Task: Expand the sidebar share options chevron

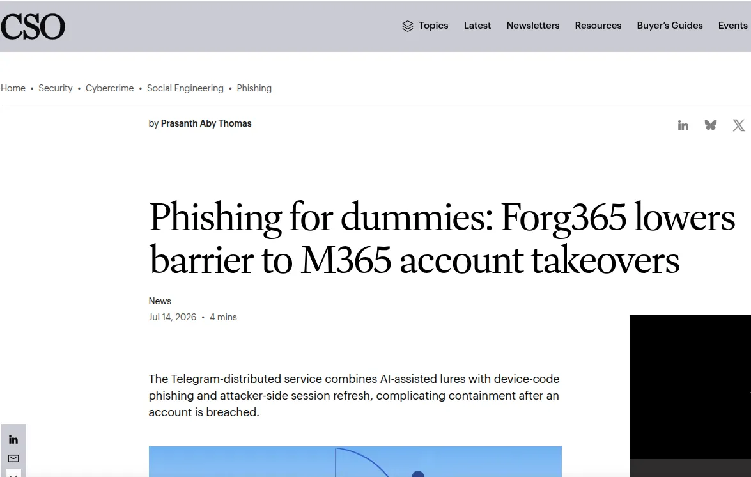Action: [x=13, y=474]
